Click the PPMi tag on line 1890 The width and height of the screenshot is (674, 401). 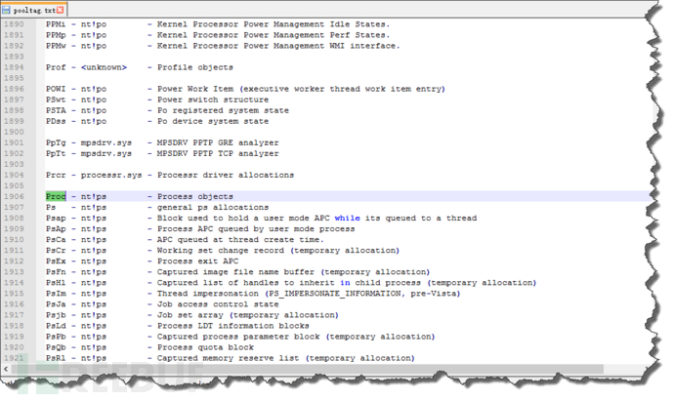(56, 24)
